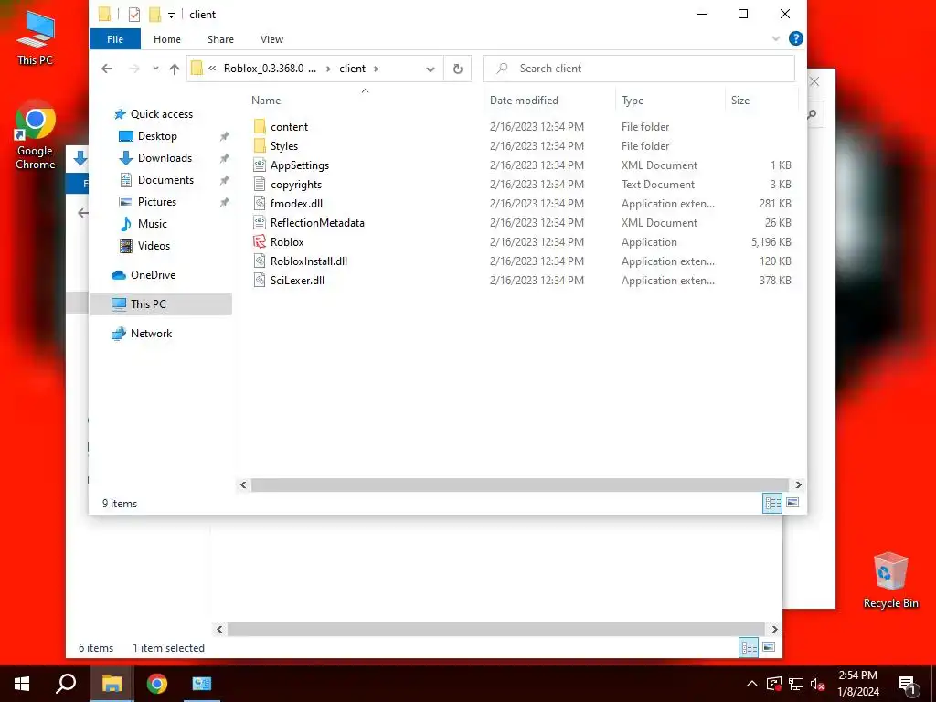Click new folder icon in title bar toolbar
This screenshot has height=702, width=936.
(154, 15)
